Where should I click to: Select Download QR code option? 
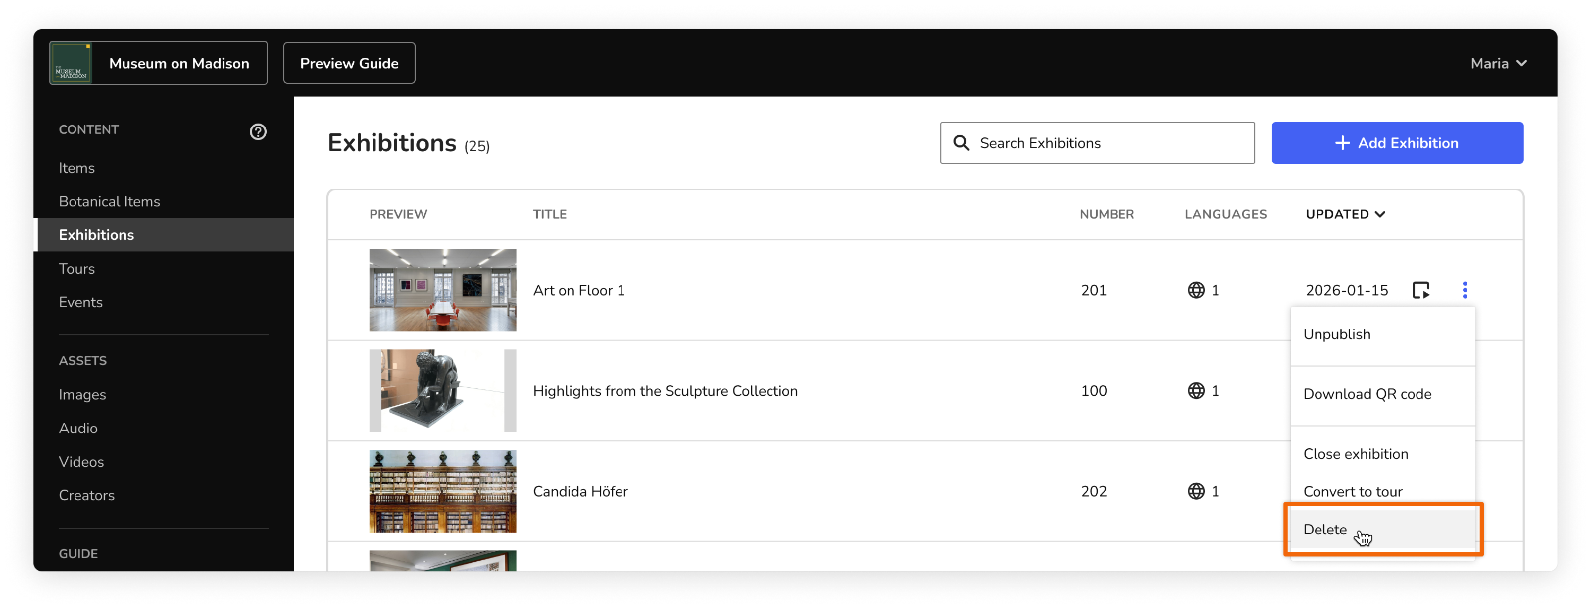pos(1367,394)
